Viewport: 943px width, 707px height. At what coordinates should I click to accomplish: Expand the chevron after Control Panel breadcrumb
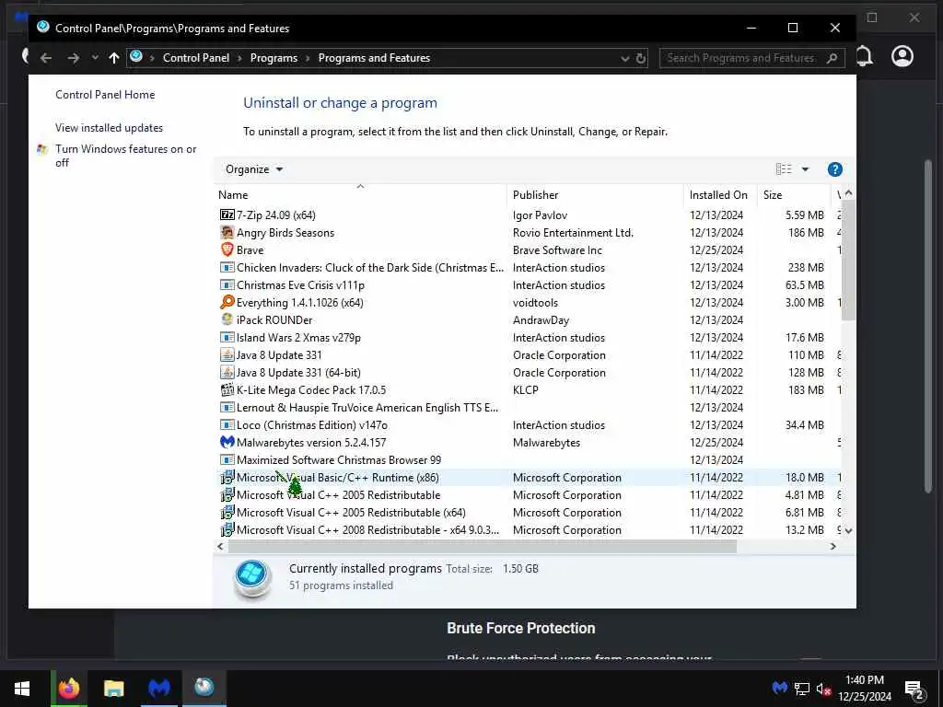[x=239, y=58]
